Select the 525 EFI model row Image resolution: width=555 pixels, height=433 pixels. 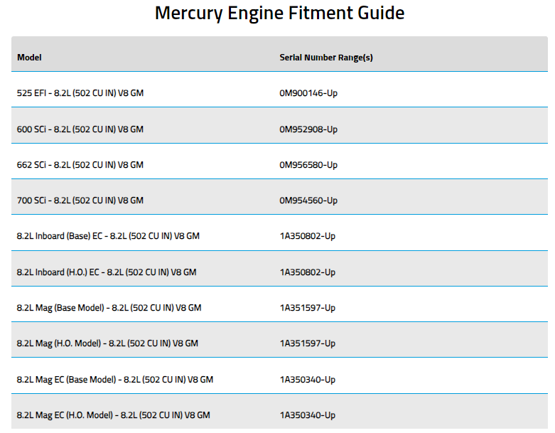click(x=80, y=93)
